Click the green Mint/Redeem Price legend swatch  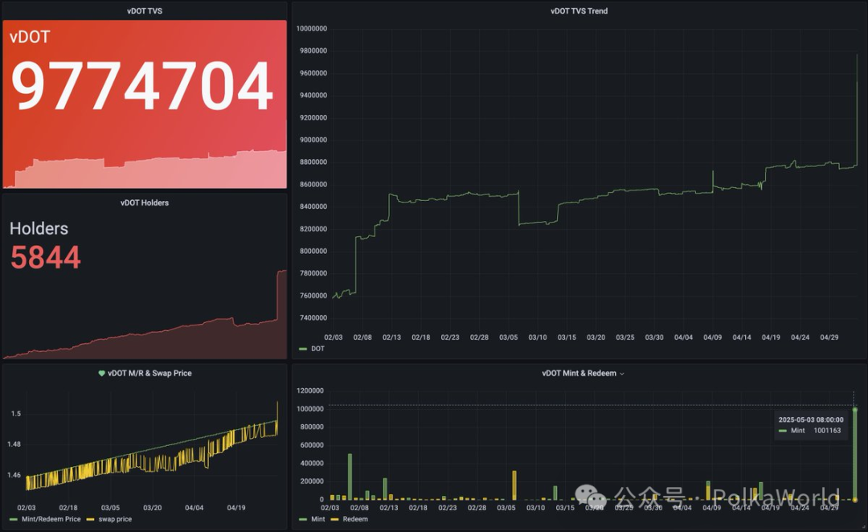14,519
